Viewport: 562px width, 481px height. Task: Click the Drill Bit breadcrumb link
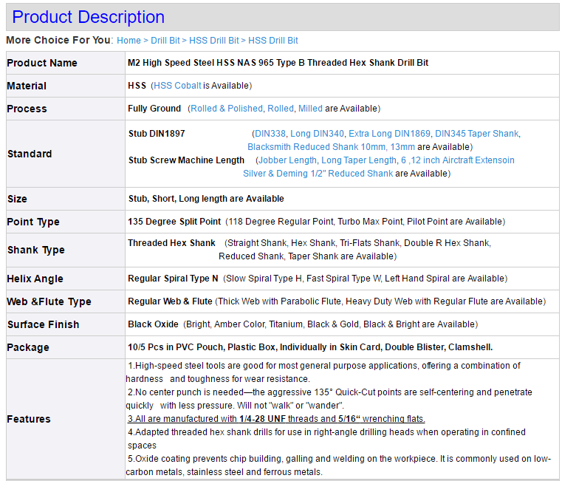[x=165, y=41]
